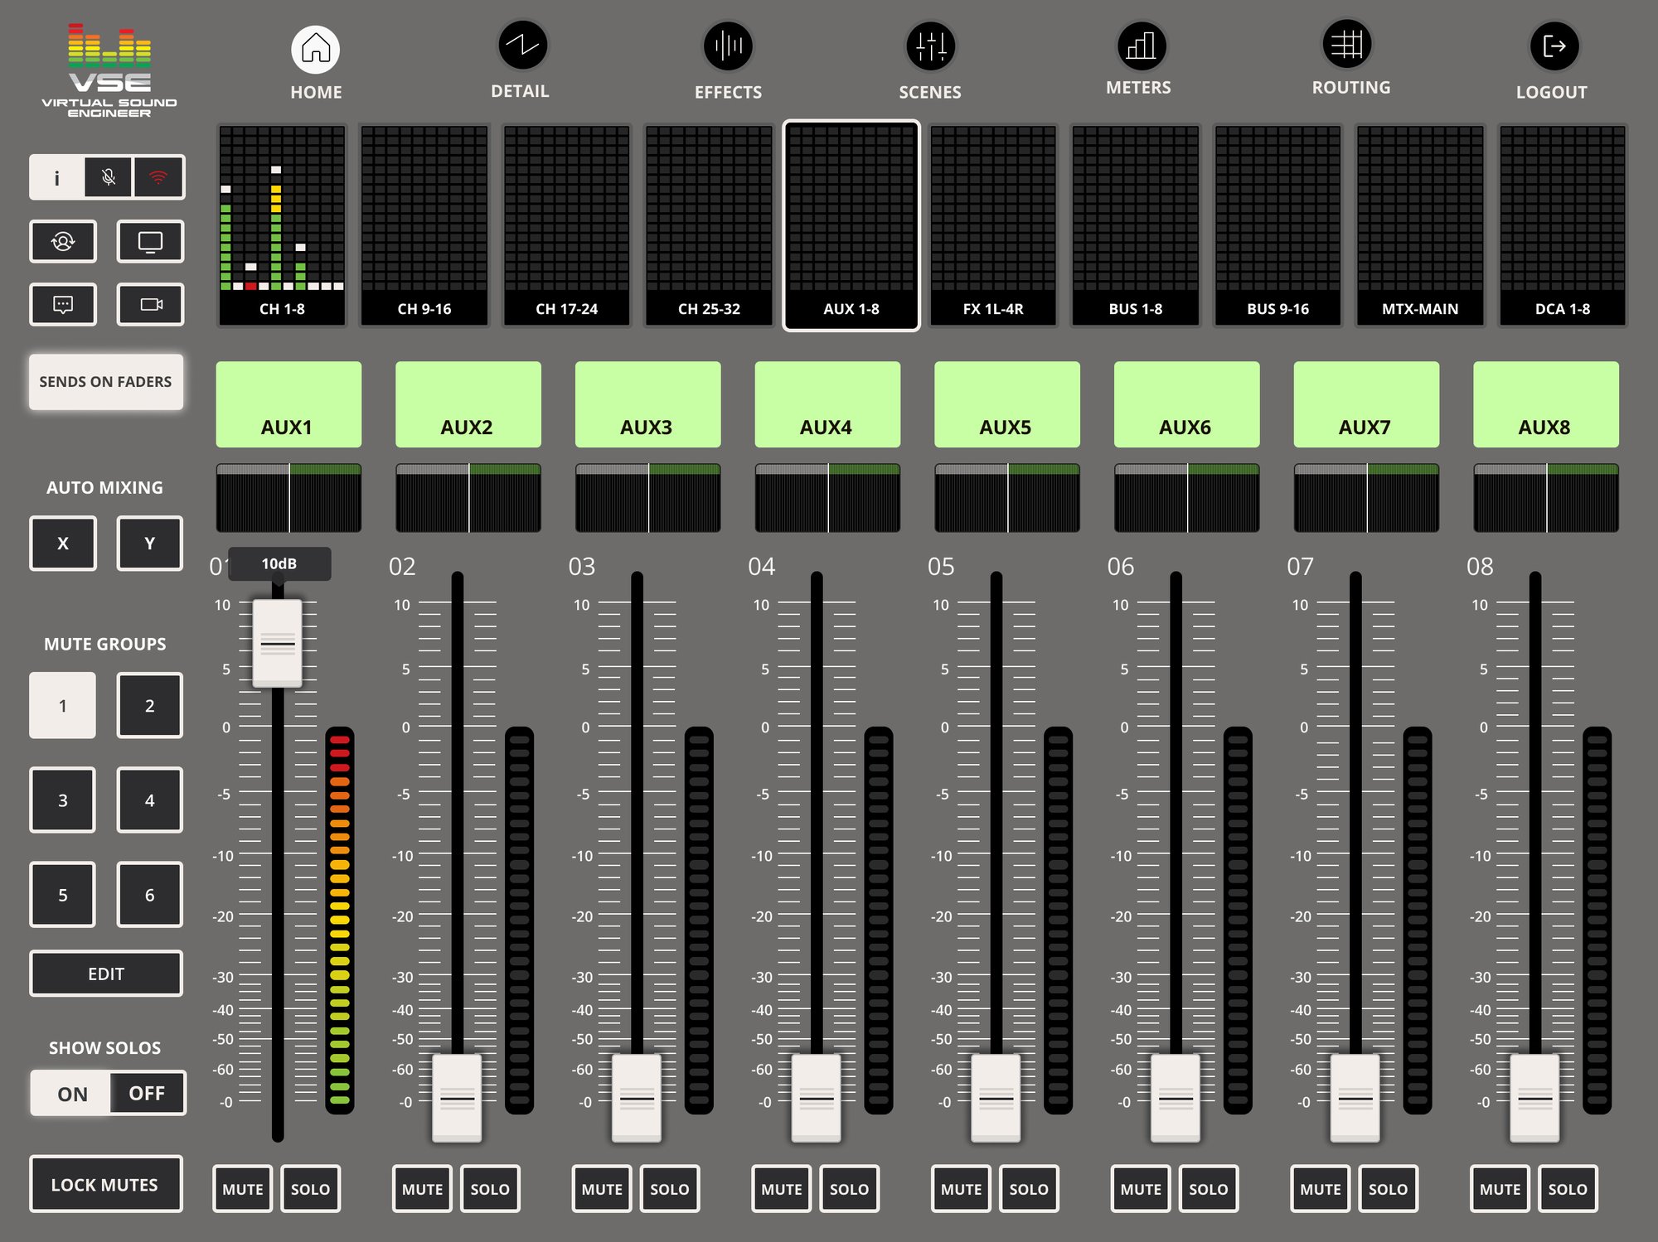Select the AUX6 channel label
Image resolution: width=1658 pixels, height=1242 pixels.
pos(1185,404)
